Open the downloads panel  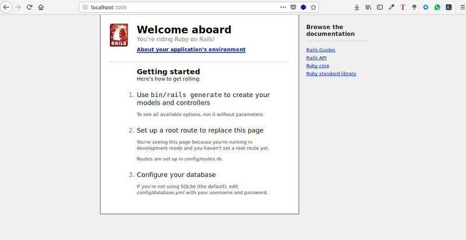click(357, 8)
